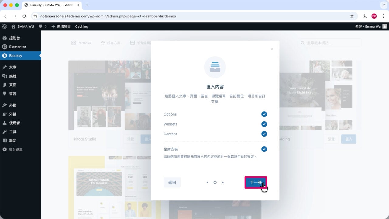389x219 pixels.
Task: Click the browser address bar URL
Action: tap(108, 16)
